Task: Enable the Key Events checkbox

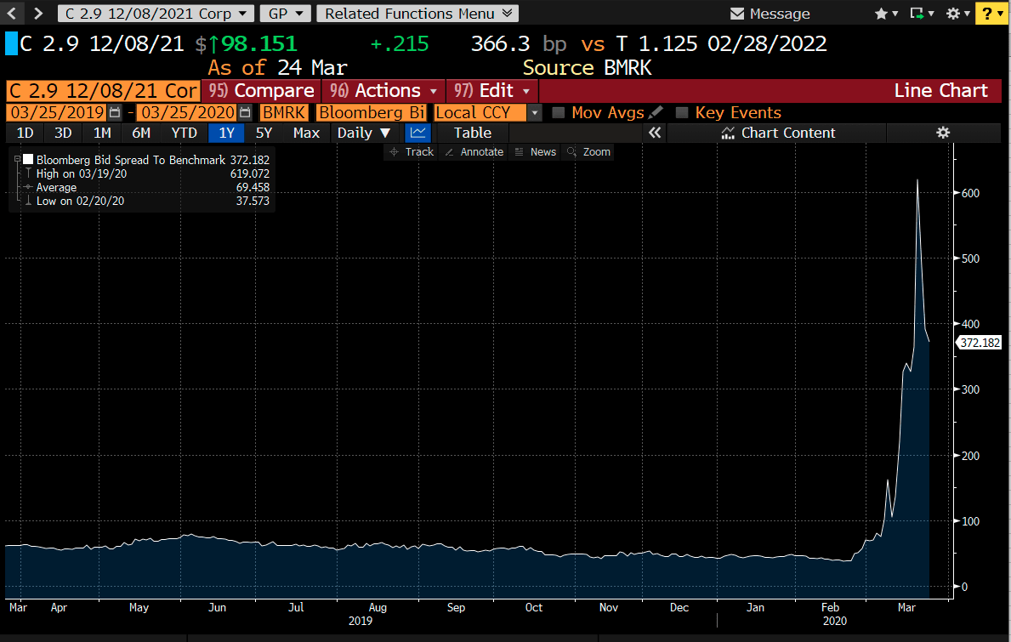Action: [682, 112]
